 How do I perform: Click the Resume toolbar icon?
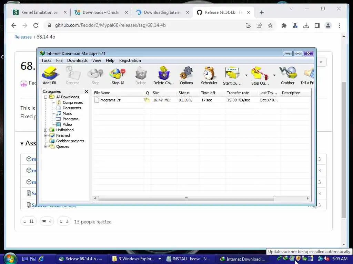(73, 76)
